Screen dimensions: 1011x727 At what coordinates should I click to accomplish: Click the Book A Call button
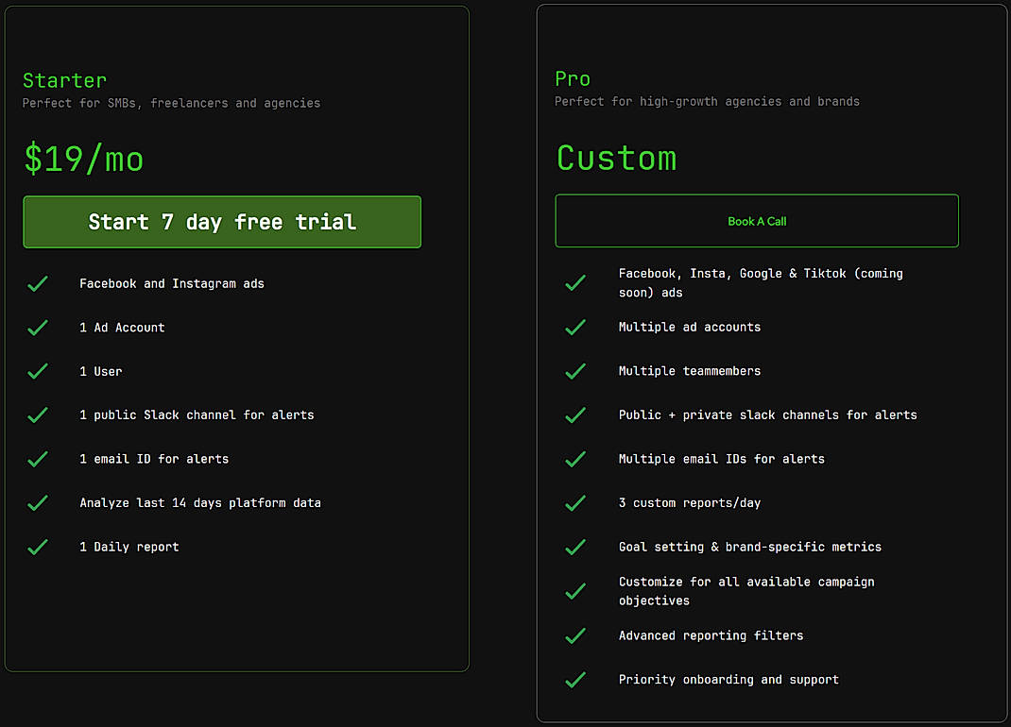point(757,220)
